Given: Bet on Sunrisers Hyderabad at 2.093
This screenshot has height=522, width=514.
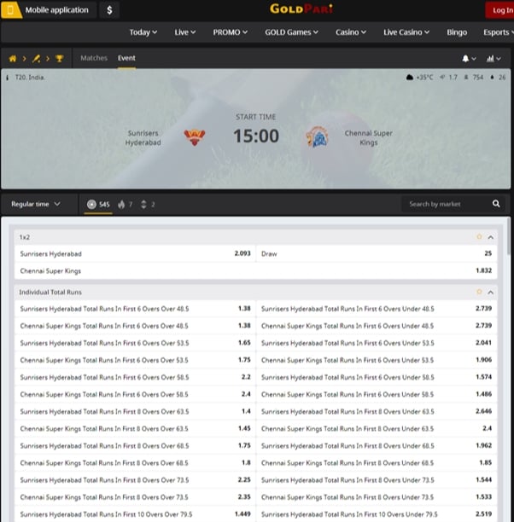Looking at the screenshot, I should tap(135, 253).
